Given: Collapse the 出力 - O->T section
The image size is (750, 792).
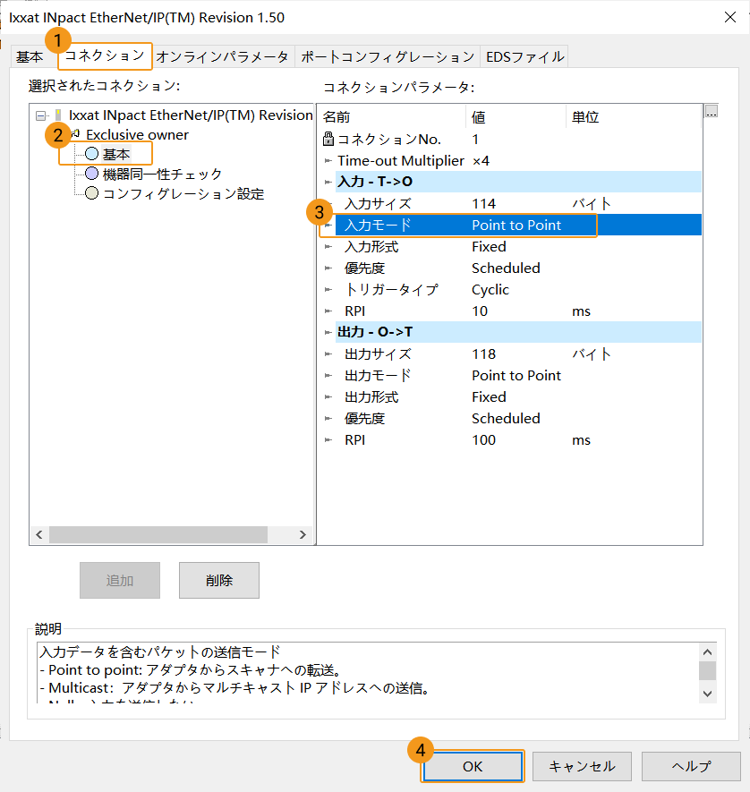Looking at the screenshot, I should point(328,332).
